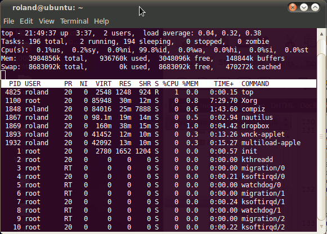Click the PID column header
The height and width of the screenshot is (234, 327).
tap(15, 84)
